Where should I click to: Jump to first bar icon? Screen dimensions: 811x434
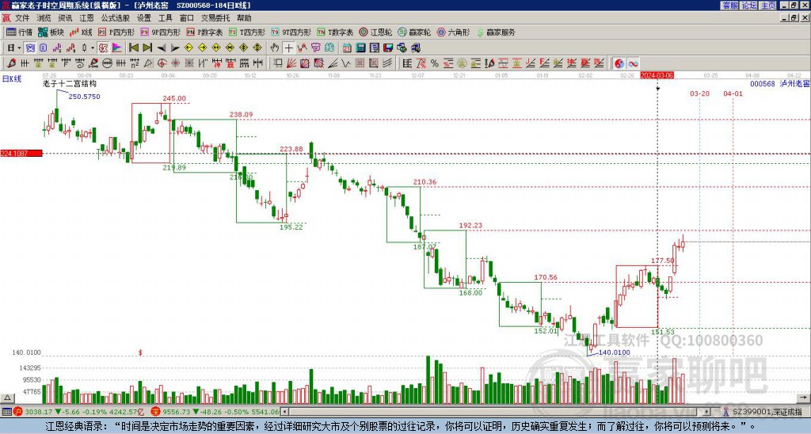coord(134,48)
